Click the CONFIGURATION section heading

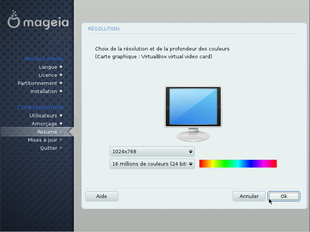[40, 108]
